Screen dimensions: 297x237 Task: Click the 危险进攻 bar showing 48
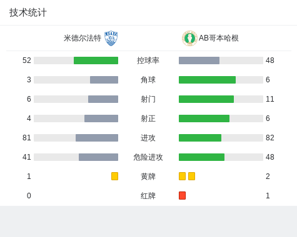201,157
